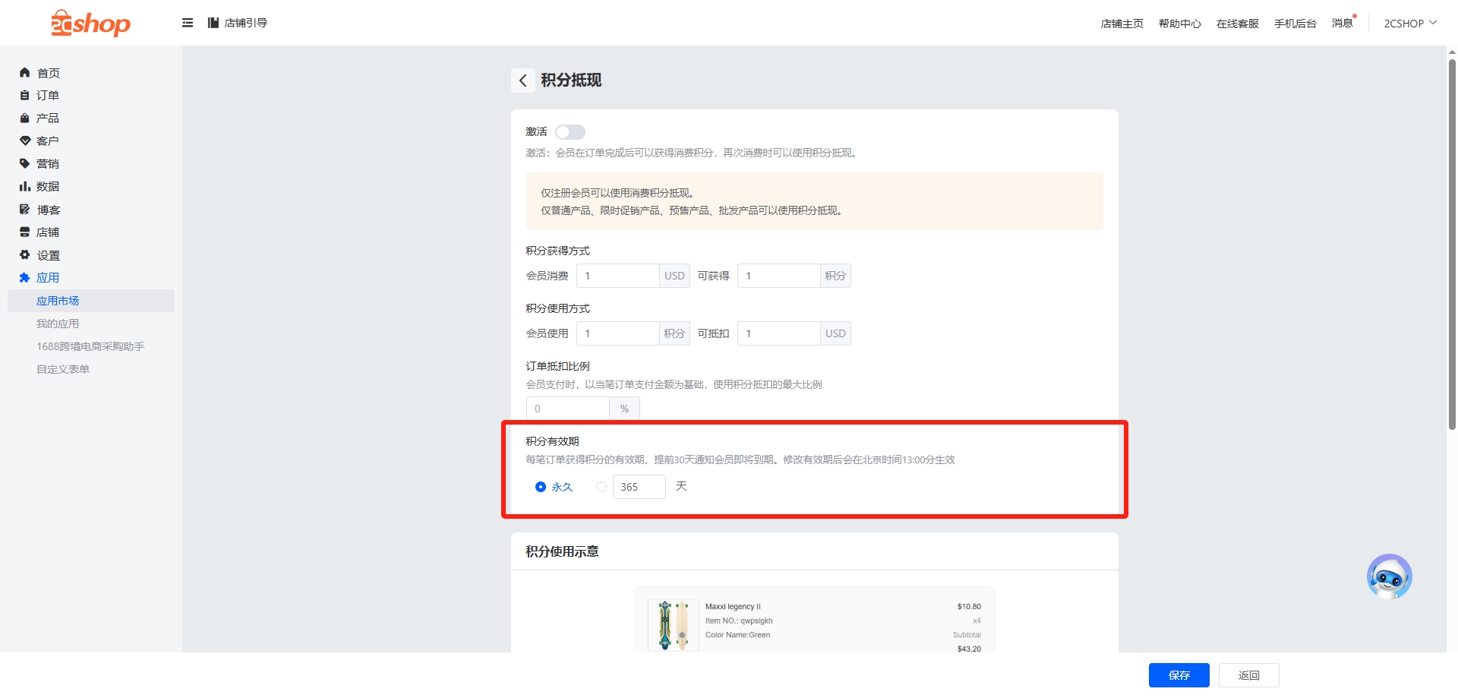Click the back arrow beside 积分抵现
This screenshot has height=698, width=1458.
coord(522,81)
